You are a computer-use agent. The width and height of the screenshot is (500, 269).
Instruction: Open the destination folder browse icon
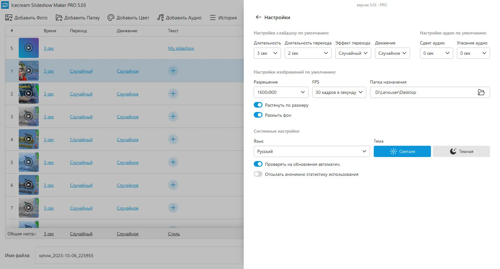pyautogui.click(x=481, y=92)
